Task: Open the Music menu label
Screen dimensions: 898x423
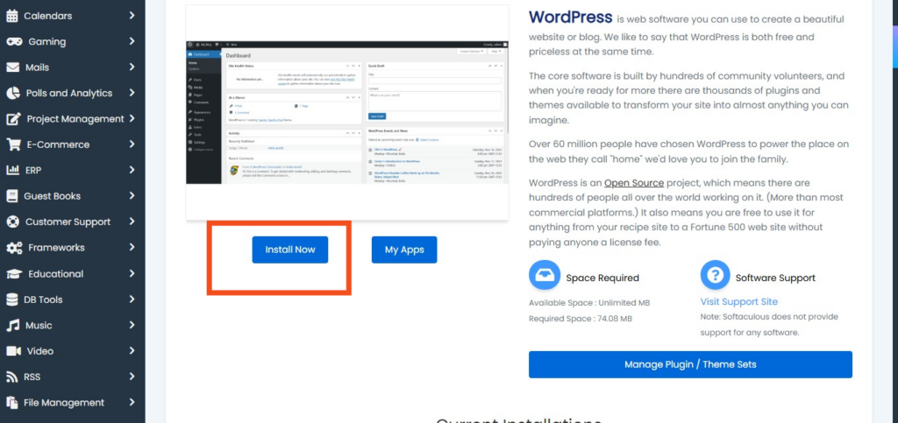Action: 39,325
